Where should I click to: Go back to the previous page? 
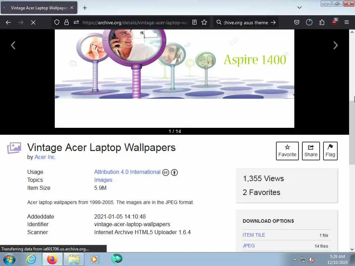point(8,23)
